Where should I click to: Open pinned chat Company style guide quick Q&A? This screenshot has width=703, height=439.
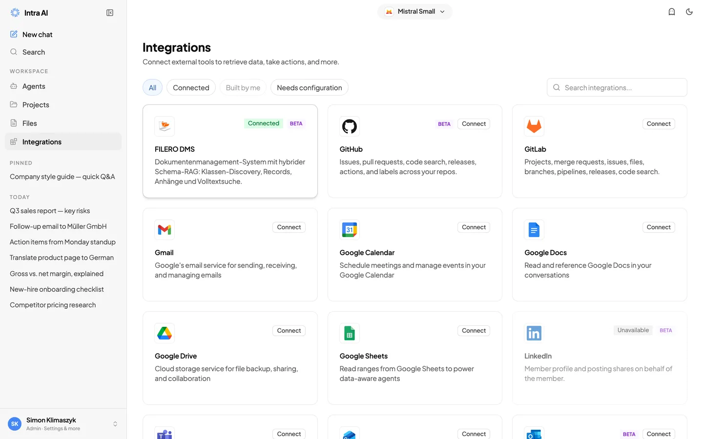click(63, 177)
